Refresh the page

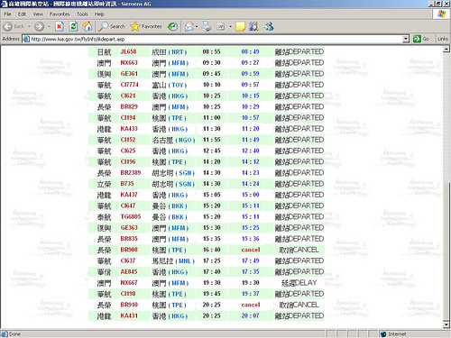click(x=73, y=27)
